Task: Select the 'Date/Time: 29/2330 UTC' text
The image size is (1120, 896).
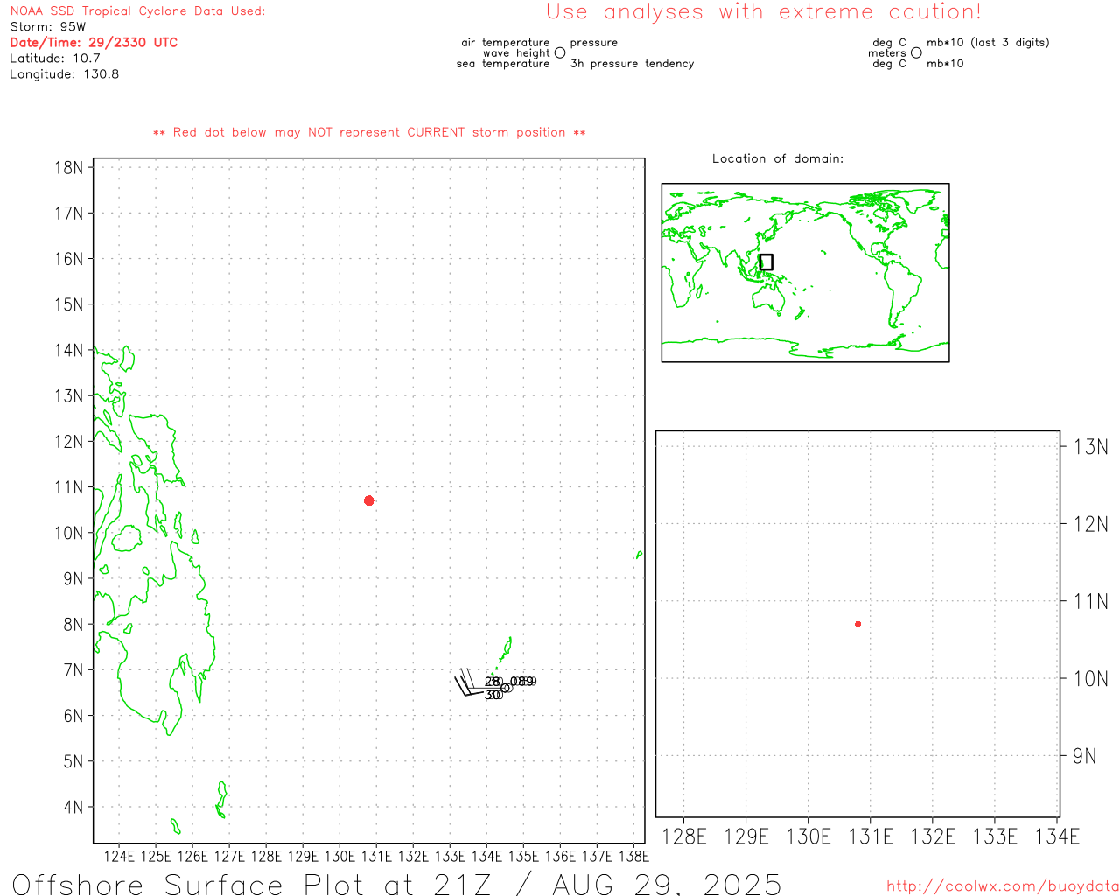Action: point(94,43)
